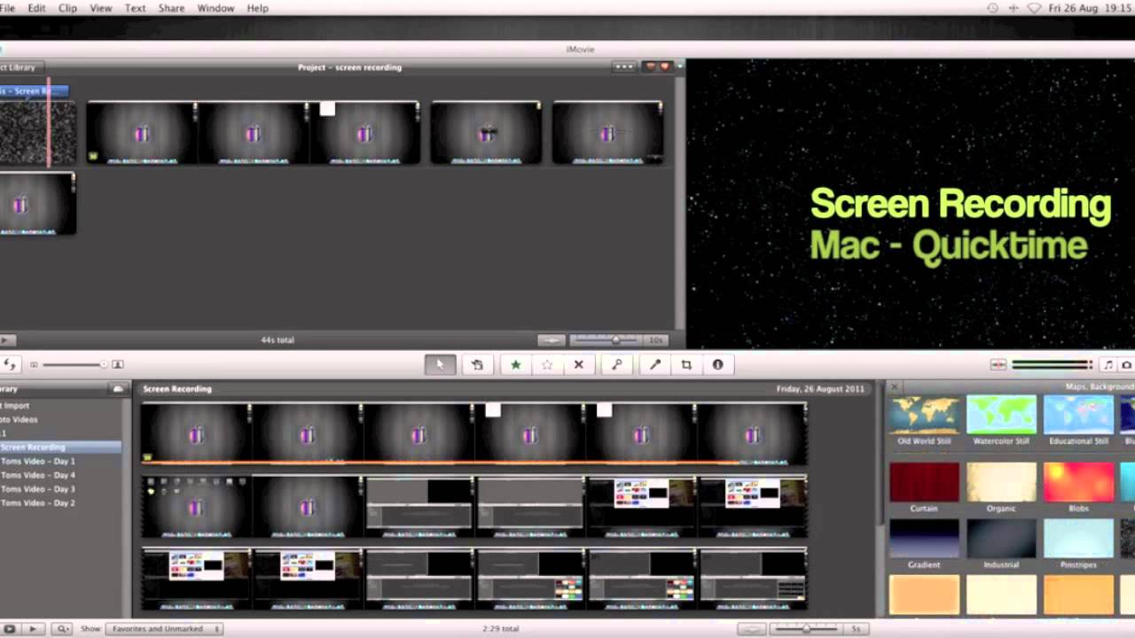Open the Show filter dropdown 'Favorites and Unmarked'
The height and width of the screenshot is (638, 1135).
coord(164,628)
